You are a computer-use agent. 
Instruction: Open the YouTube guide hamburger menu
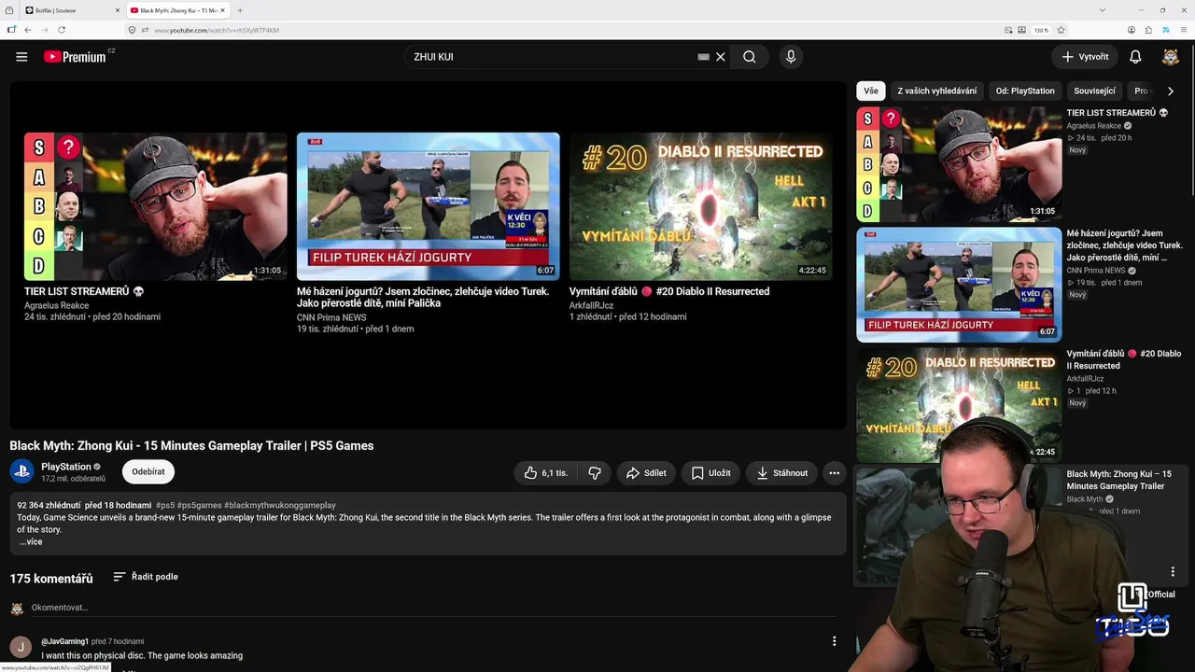click(21, 57)
